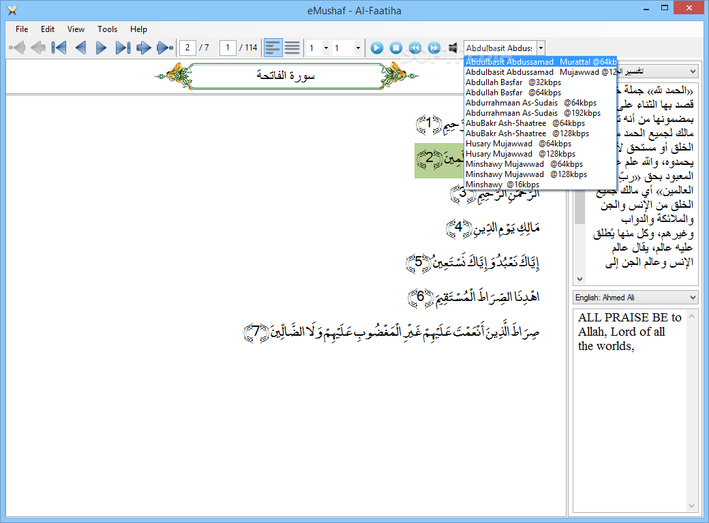709x523 pixels.
Task: Pick Abdurrahmaan As-Sudais @192kbps
Action: (x=541, y=113)
